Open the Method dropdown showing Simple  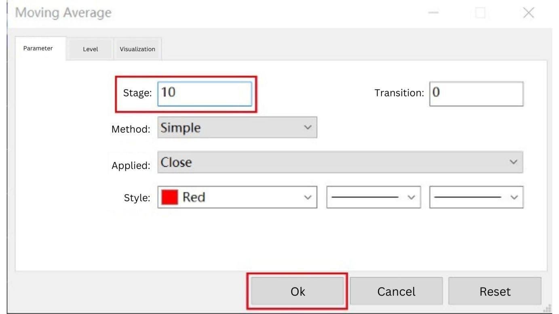pyautogui.click(x=237, y=128)
